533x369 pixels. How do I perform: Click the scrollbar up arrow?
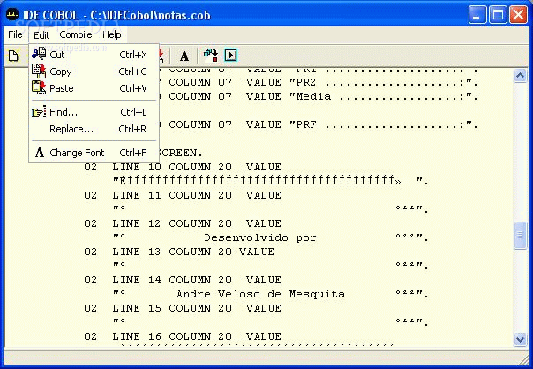[520, 76]
